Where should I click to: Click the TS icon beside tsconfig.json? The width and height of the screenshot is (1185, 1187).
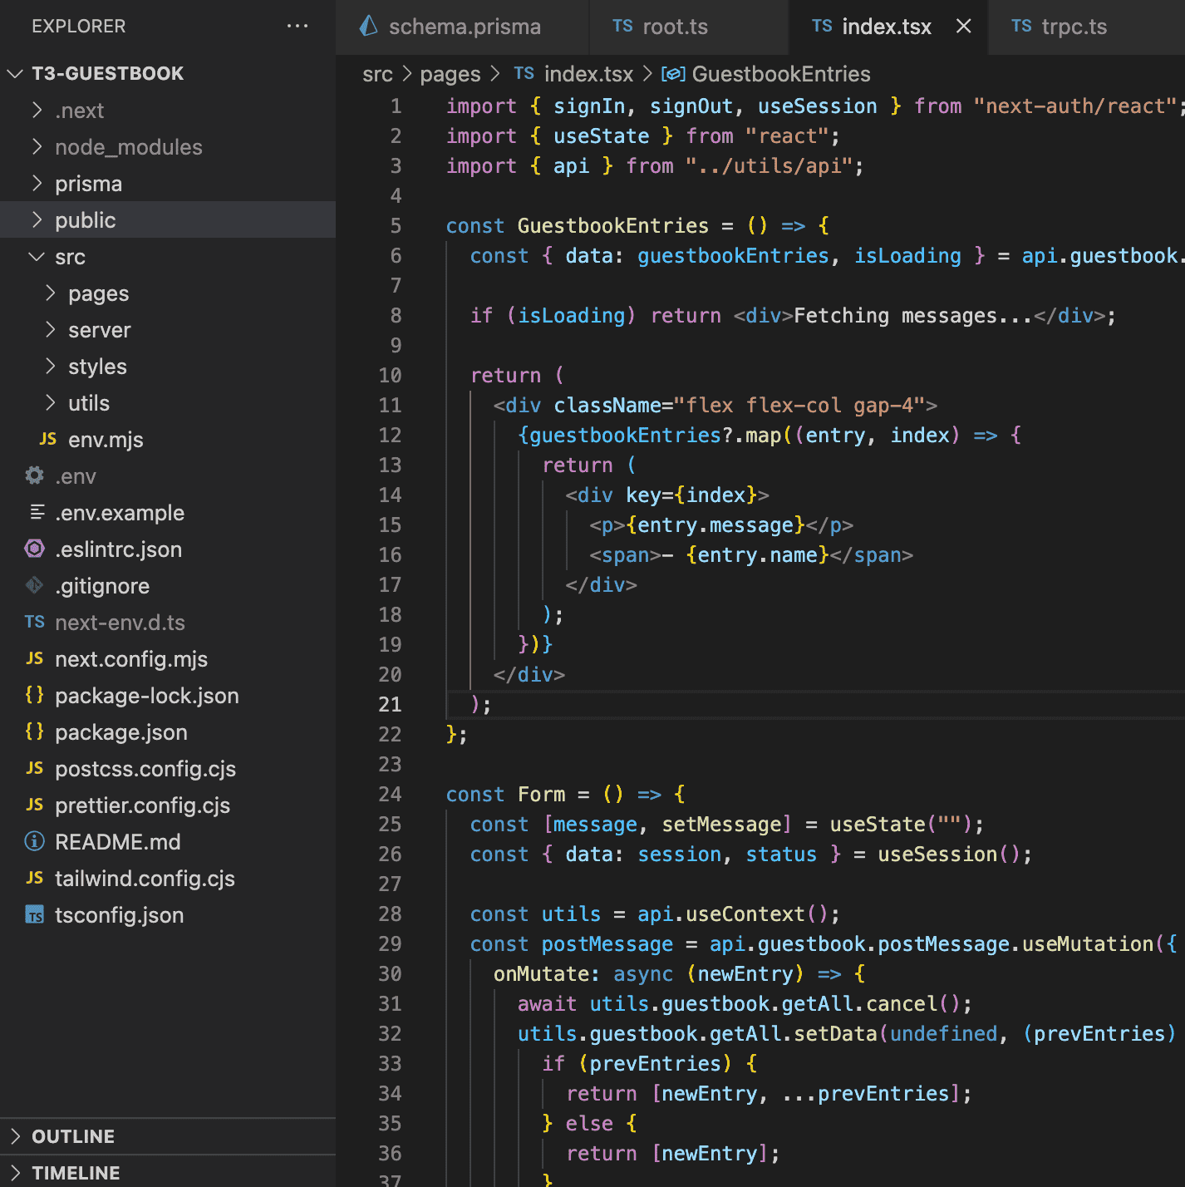pos(35,914)
